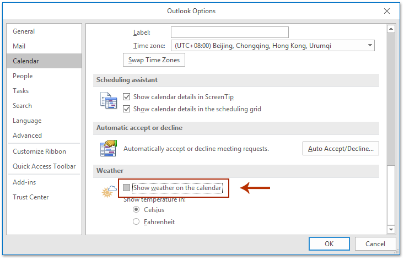Toggle Show calendar details in scheduling grid
This screenshot has width=404, height=260.
pos(126,109)
